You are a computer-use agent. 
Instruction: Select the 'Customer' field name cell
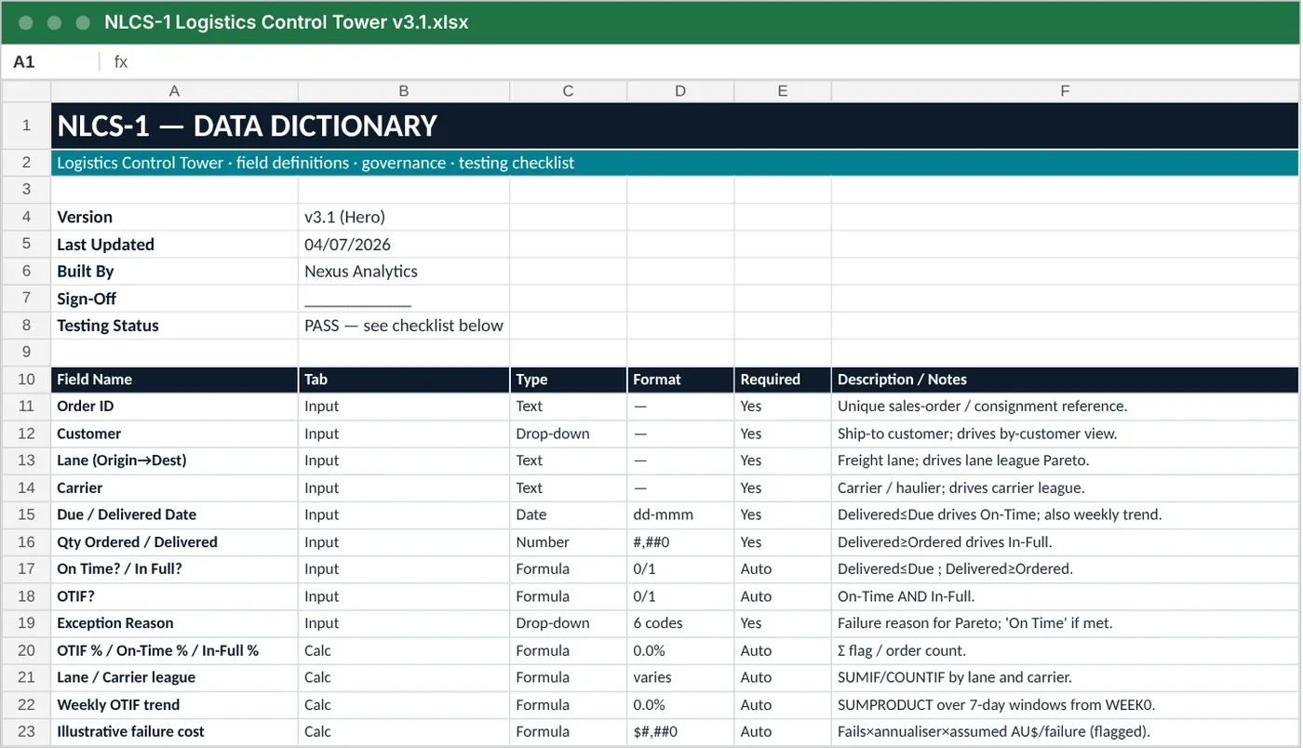tap(174, 434)
